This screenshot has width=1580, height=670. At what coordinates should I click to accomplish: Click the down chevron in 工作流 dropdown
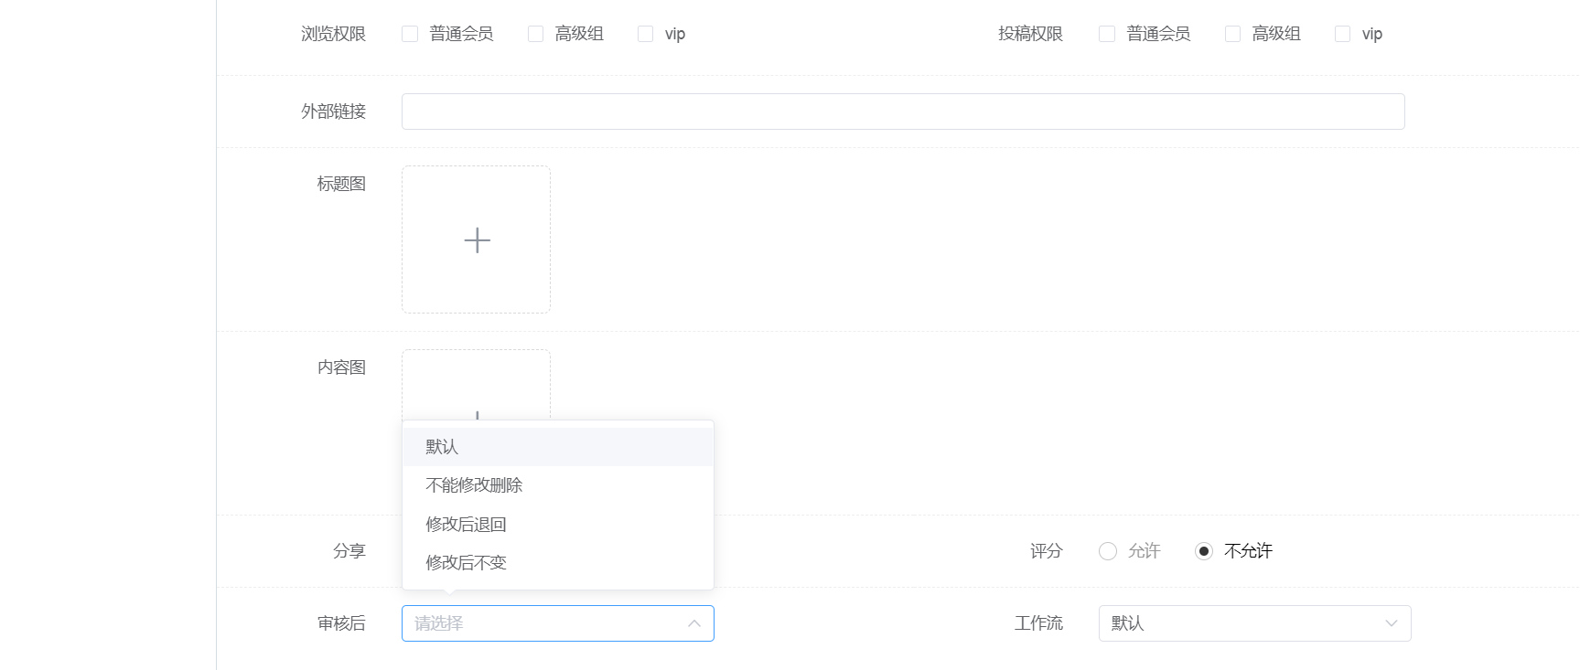point(1391,623)
